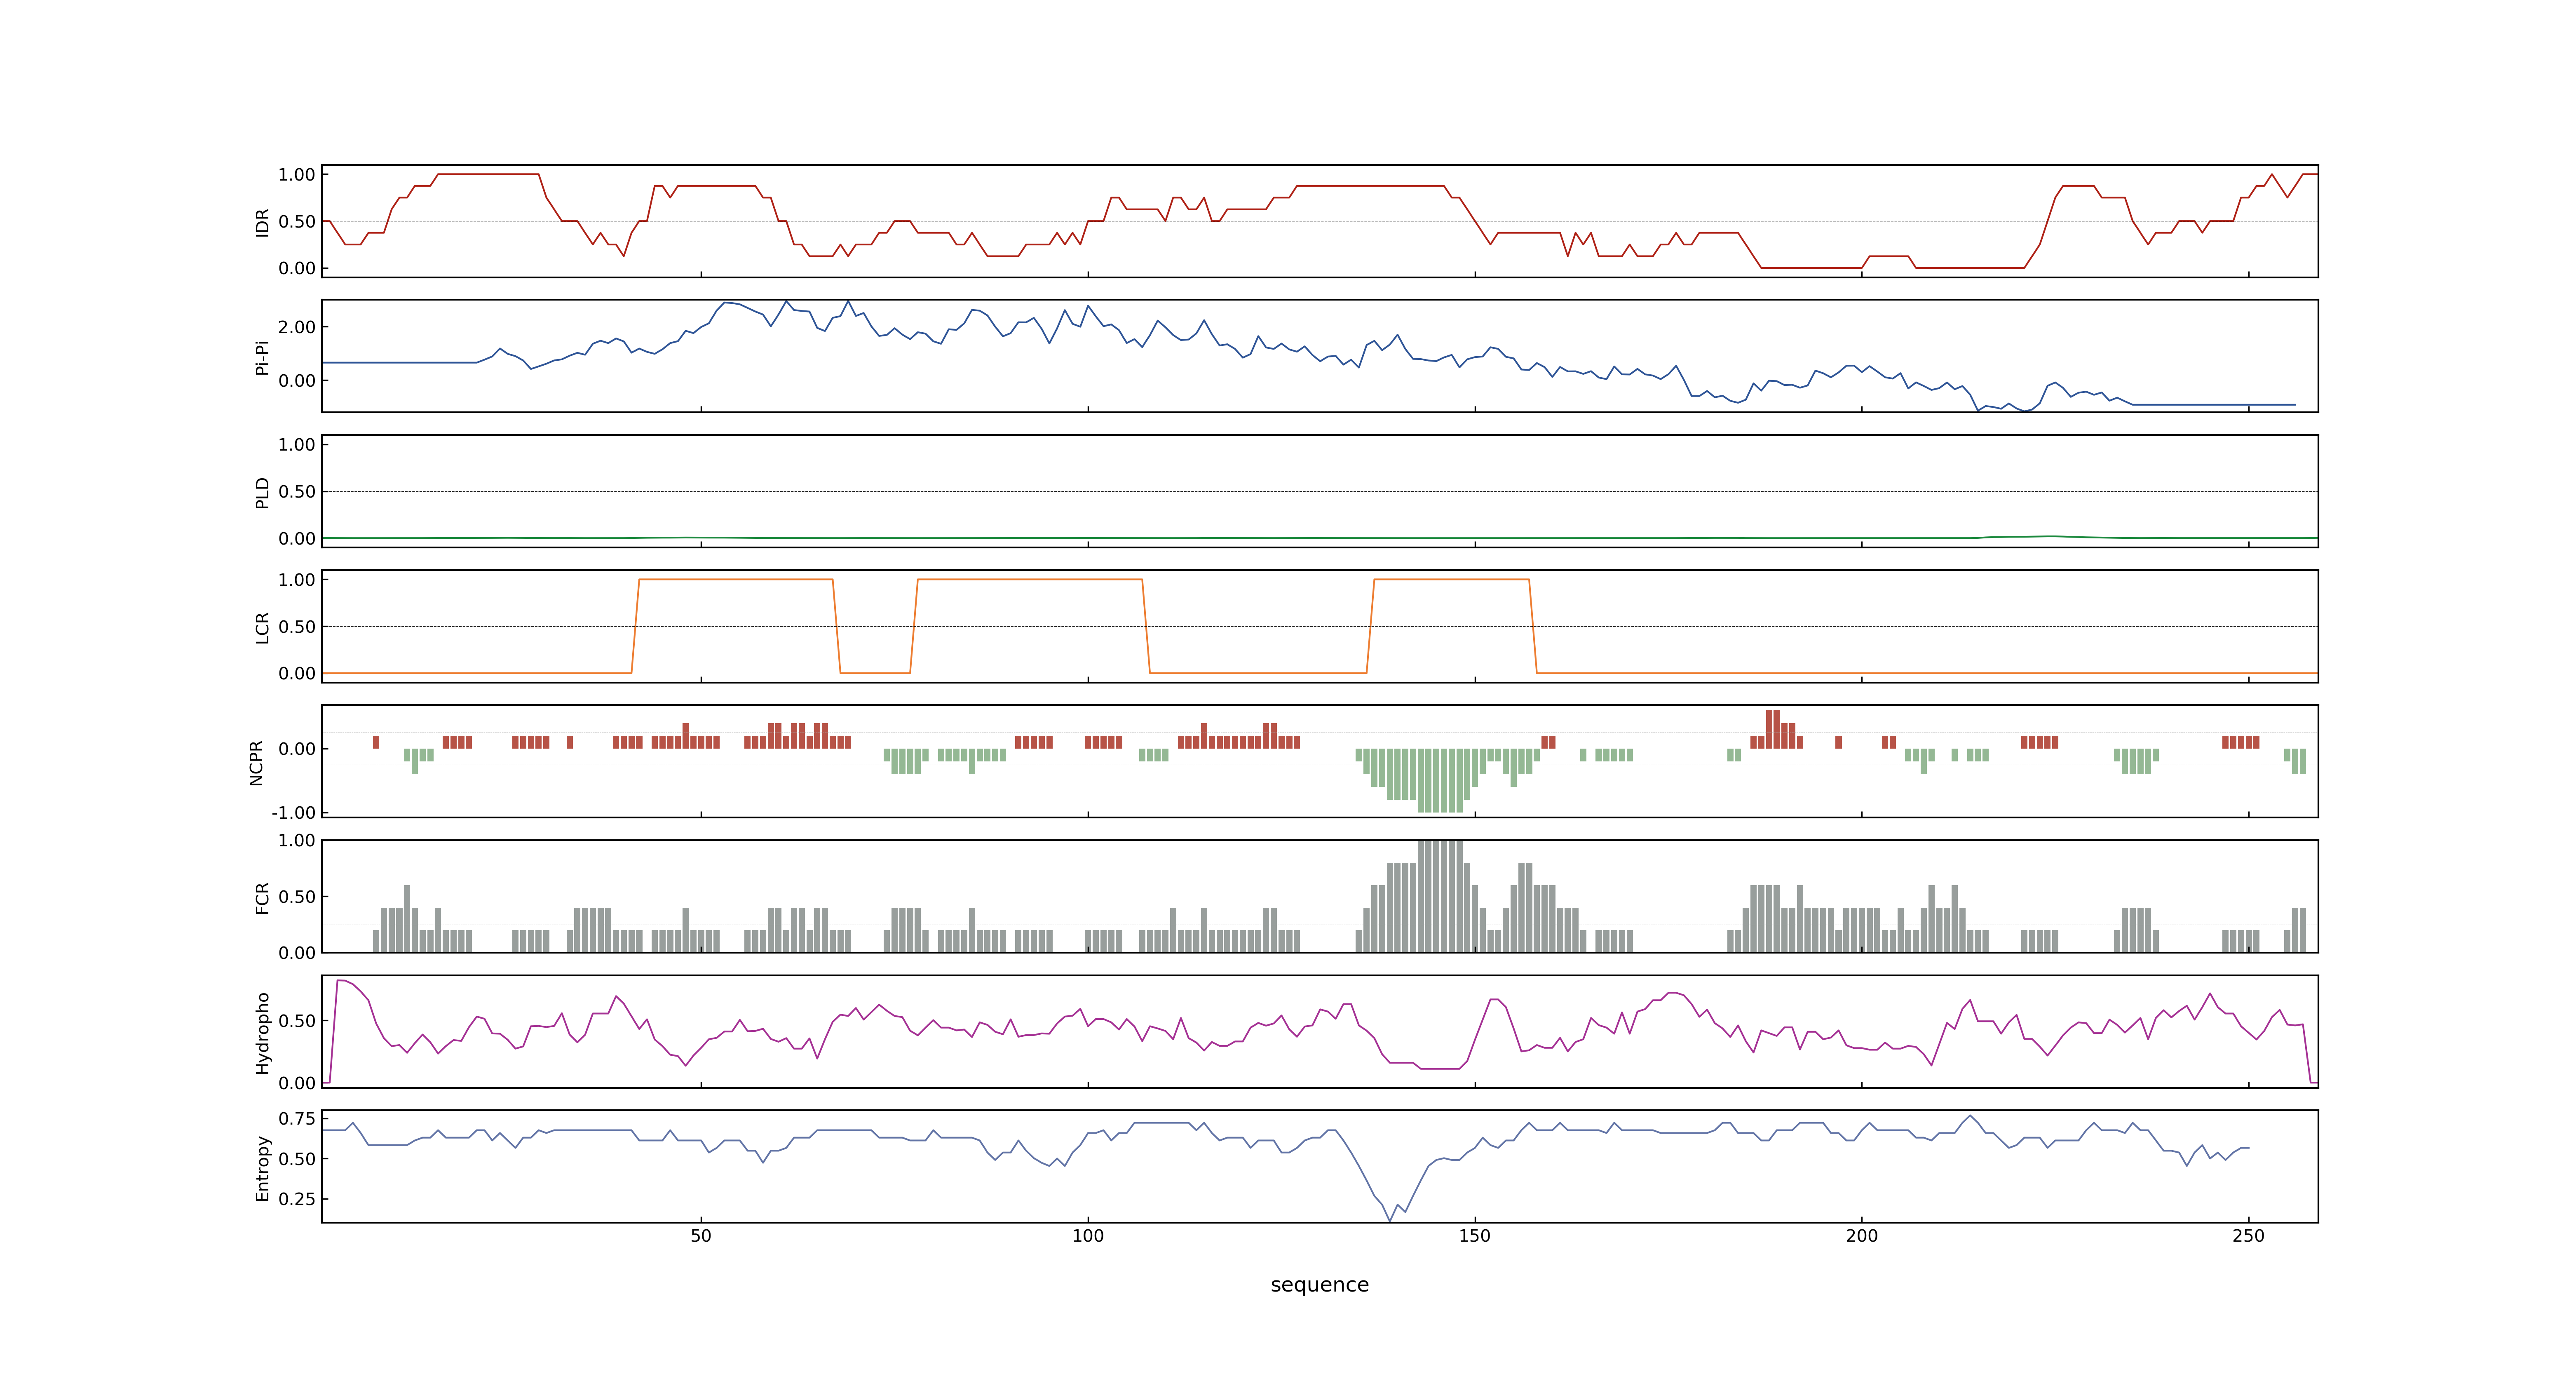This screenshot has width=2576, height=1374.
Task: Click the x-axis tick label 50
Action: point(701,1236)
